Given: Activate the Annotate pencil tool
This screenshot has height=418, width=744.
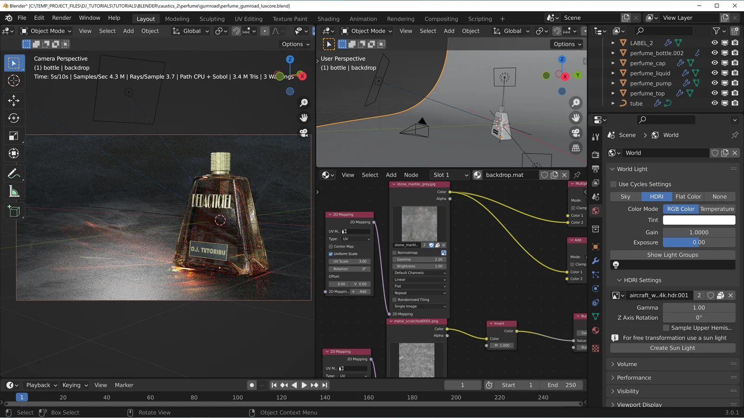Looking at the screenshot, I should coord(14,174).
